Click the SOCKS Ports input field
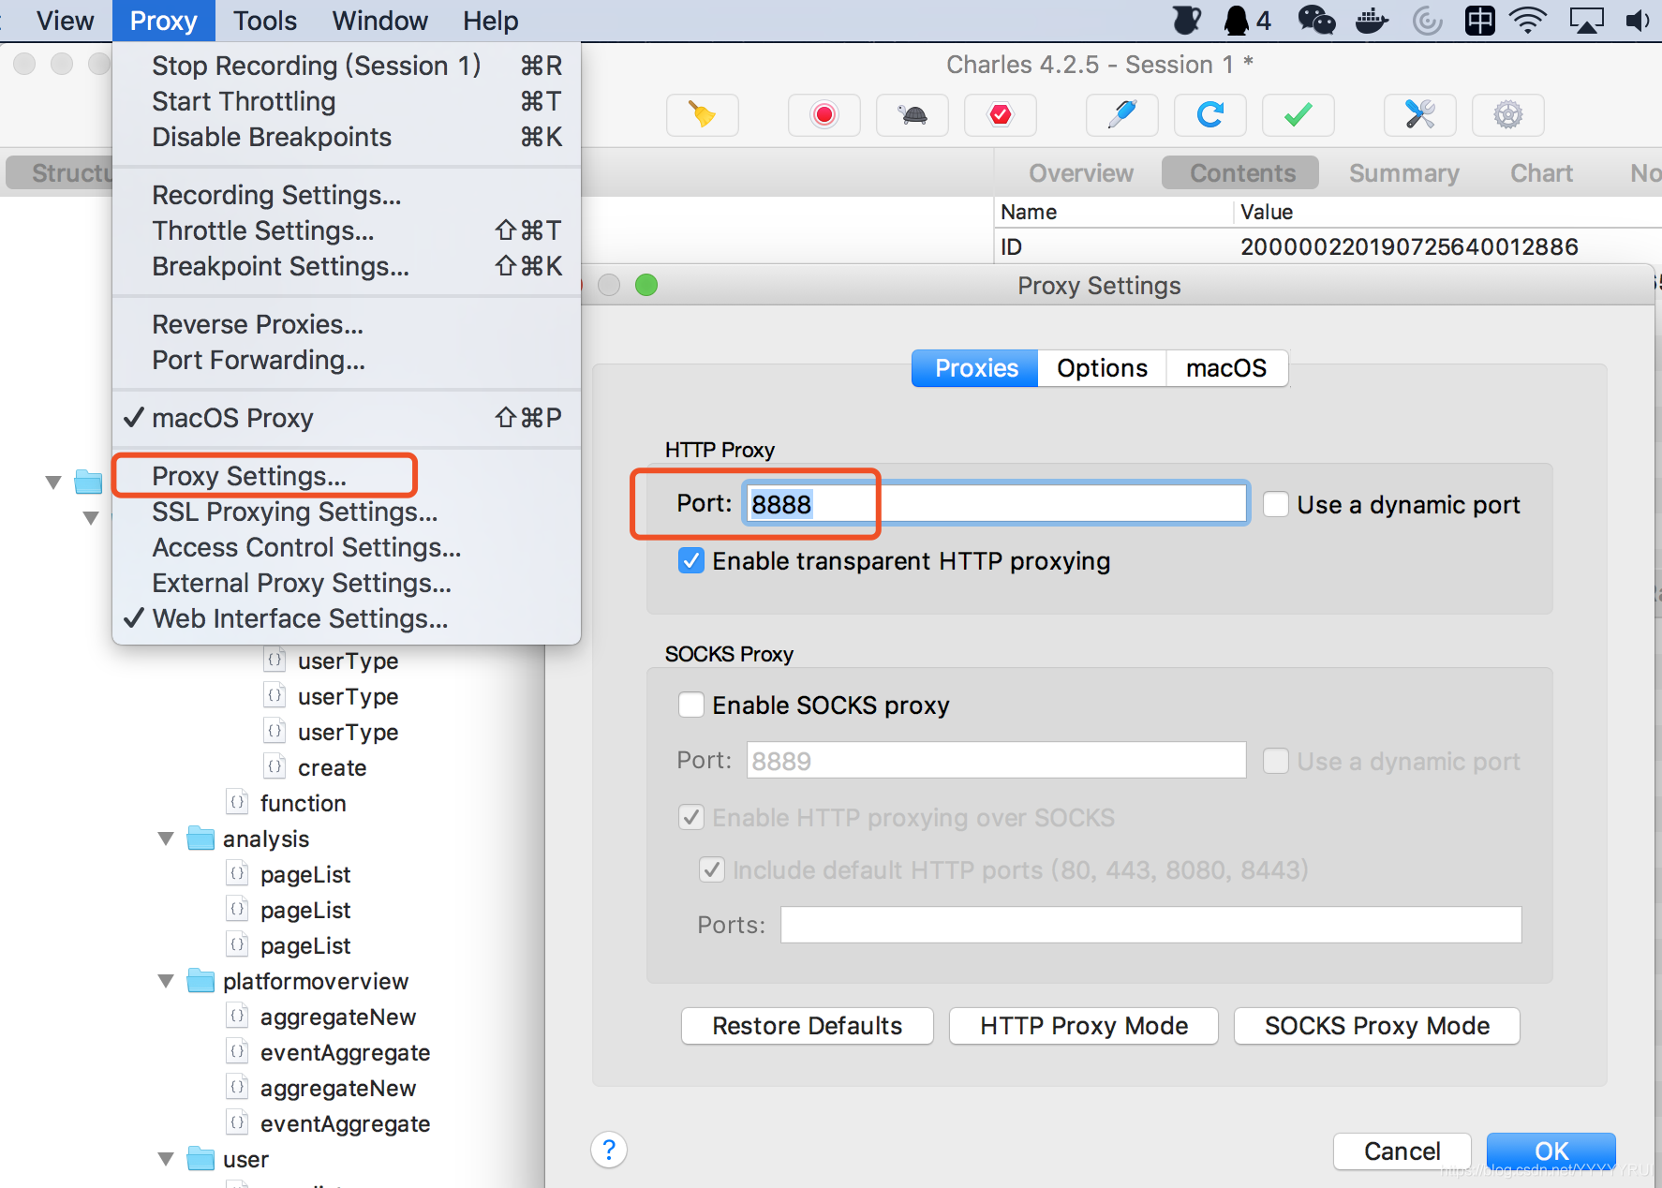This screenshot has height=1188, width=1662. click(x=1151, y=925)
